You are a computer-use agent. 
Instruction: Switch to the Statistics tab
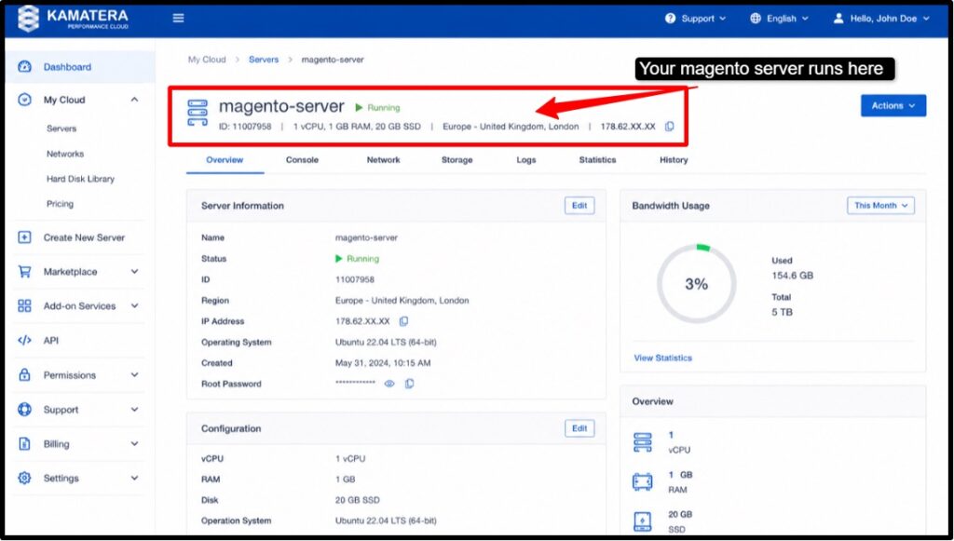pos(597,160)
